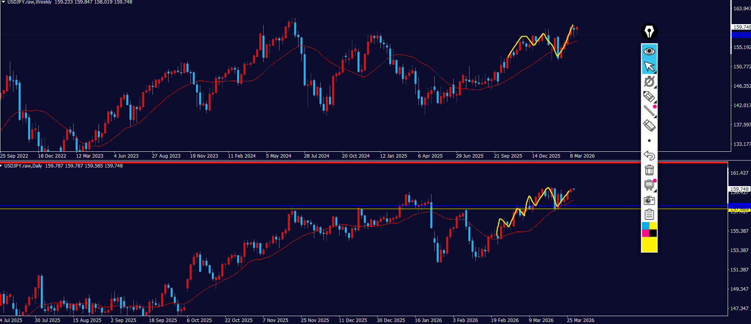This screenshot has height=324, width=751.
Task: Pick the cyan color swatch
Action: 645,226
